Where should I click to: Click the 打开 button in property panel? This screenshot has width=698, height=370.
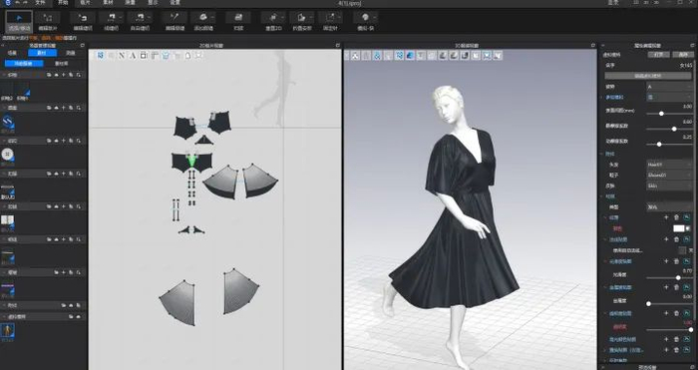coord(659,55)
